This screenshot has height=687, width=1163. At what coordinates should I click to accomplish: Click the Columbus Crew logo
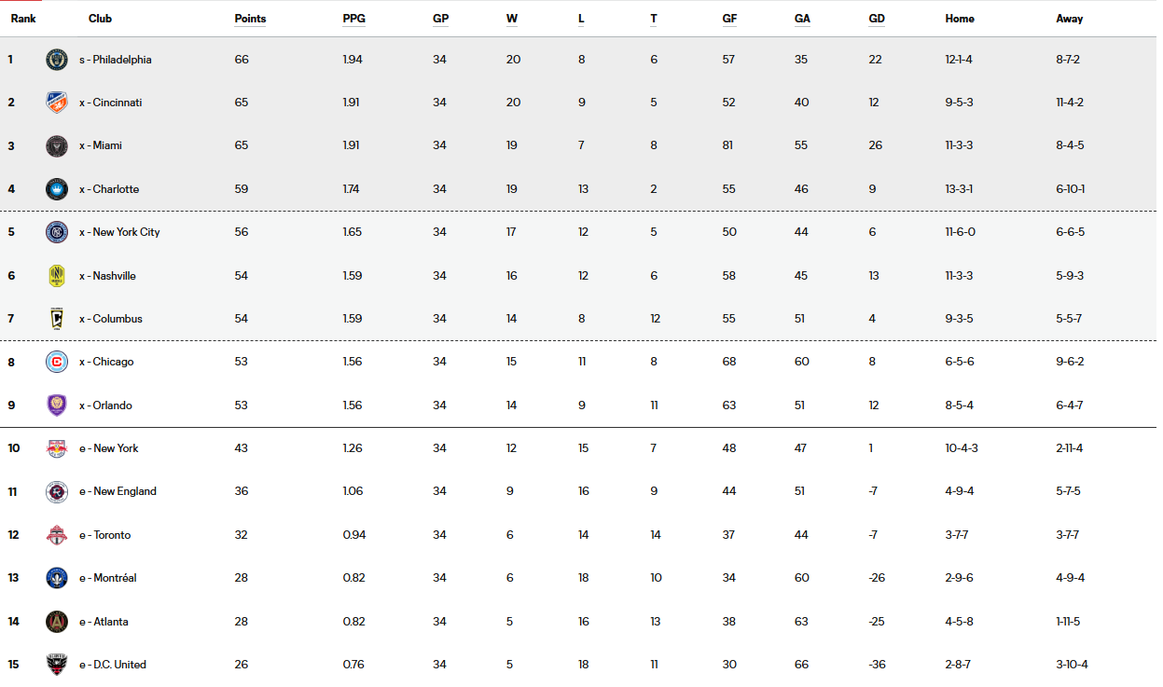coord(57,319)
